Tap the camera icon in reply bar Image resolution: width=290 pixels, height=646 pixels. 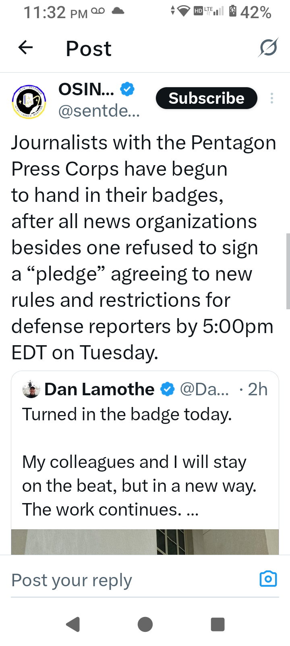pos(268,579)
